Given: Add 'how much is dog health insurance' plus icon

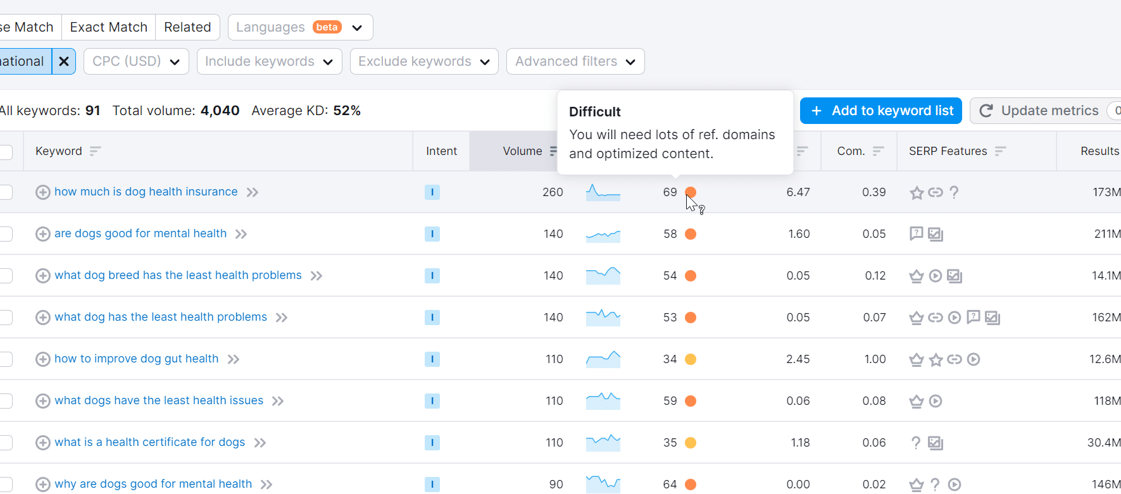Looking at the screenshot, I should pyautogui.click(x=43, y=192).
